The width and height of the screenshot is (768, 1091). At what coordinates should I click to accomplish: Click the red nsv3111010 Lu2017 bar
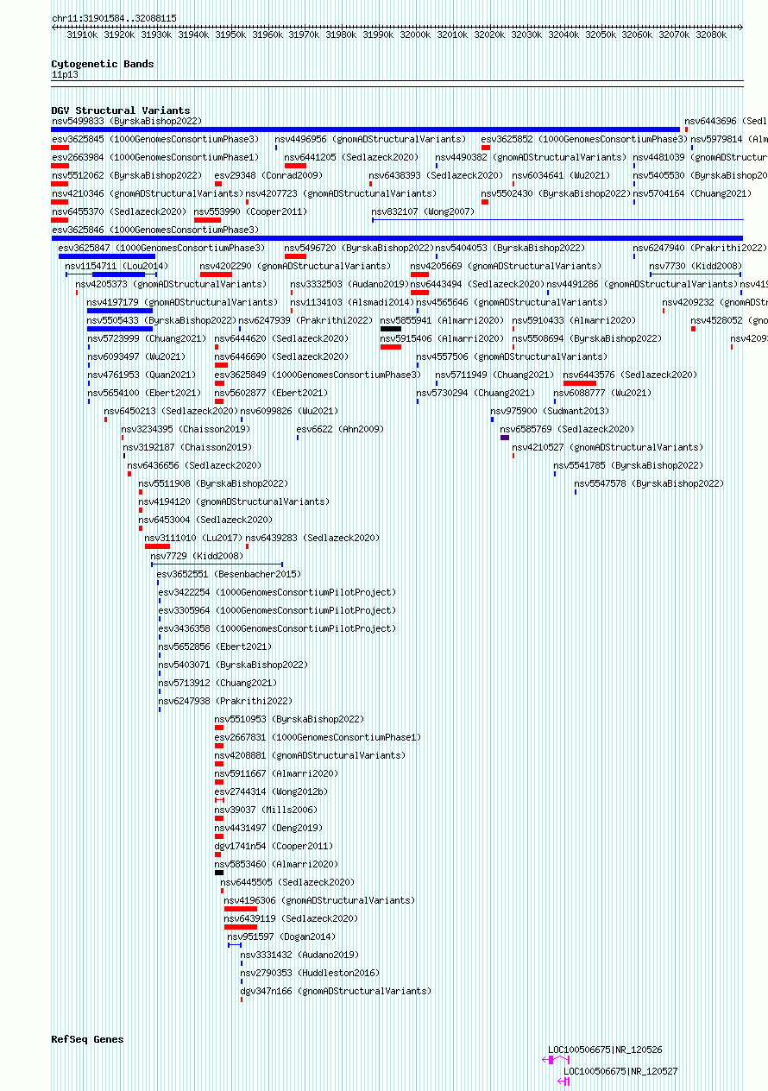click(157, 546)
